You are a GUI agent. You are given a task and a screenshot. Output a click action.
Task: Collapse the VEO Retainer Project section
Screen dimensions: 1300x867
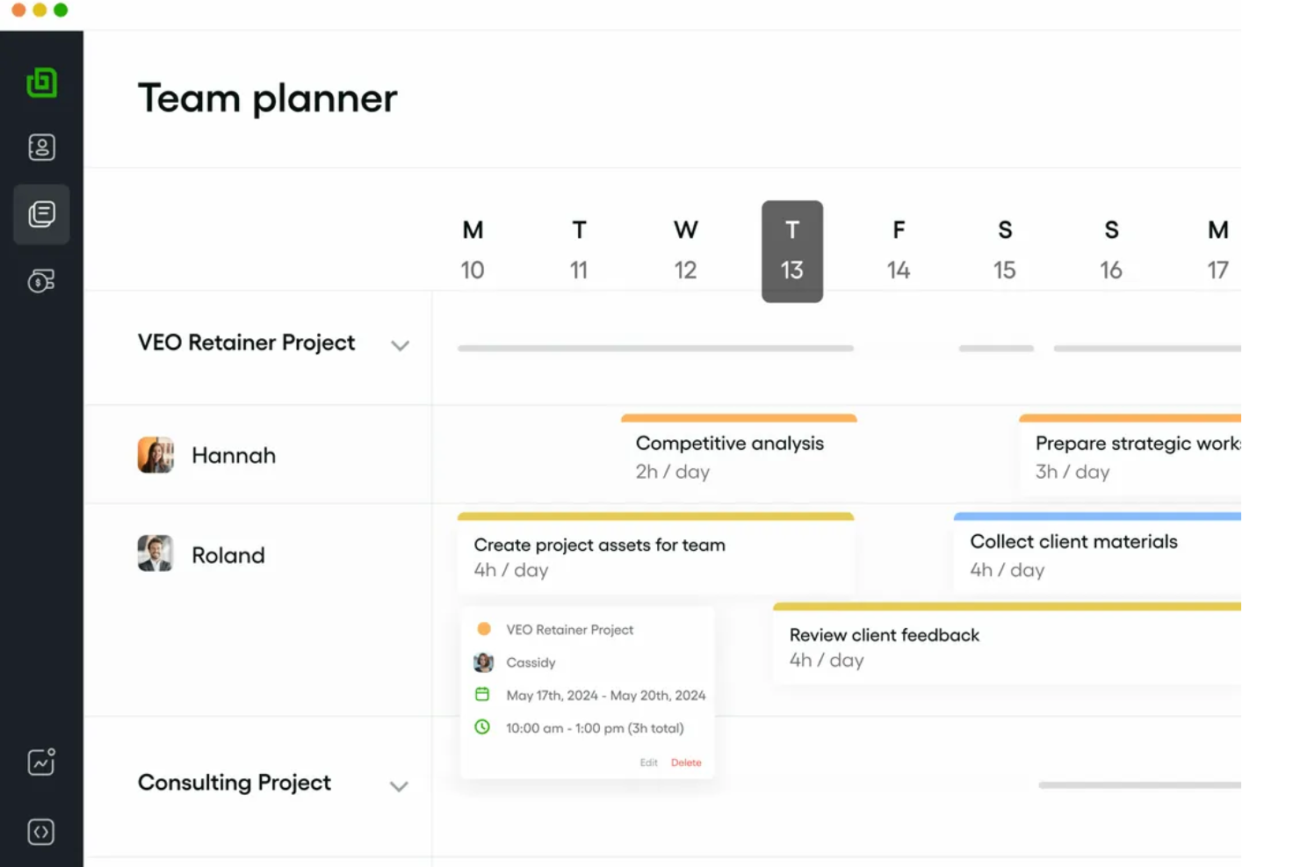401,346
